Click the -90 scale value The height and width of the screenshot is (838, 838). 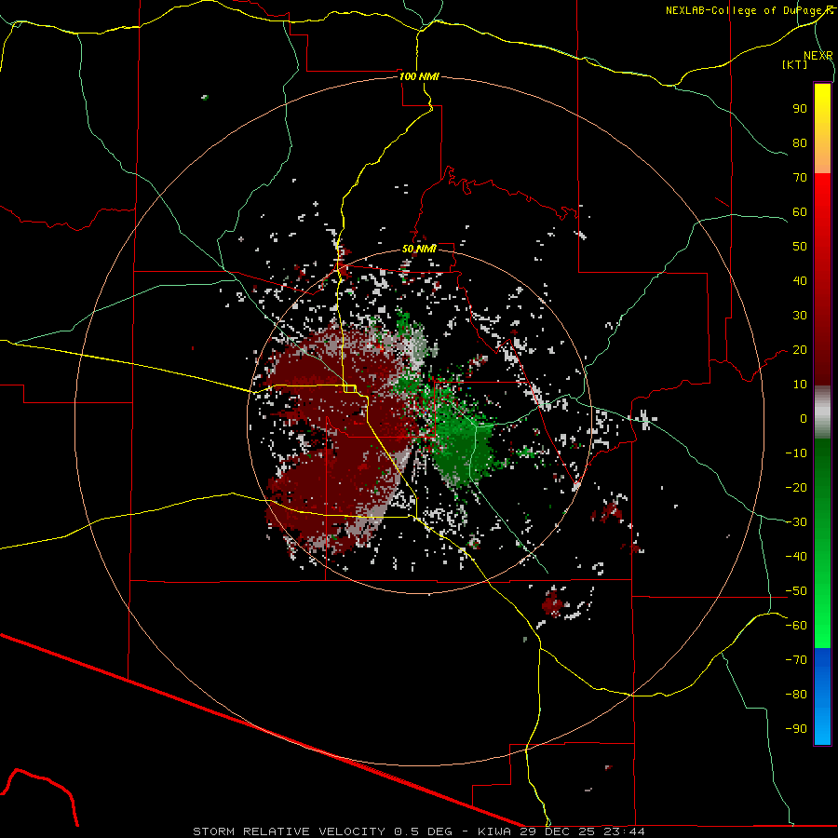pyautogui.click(x=796, y=729)
